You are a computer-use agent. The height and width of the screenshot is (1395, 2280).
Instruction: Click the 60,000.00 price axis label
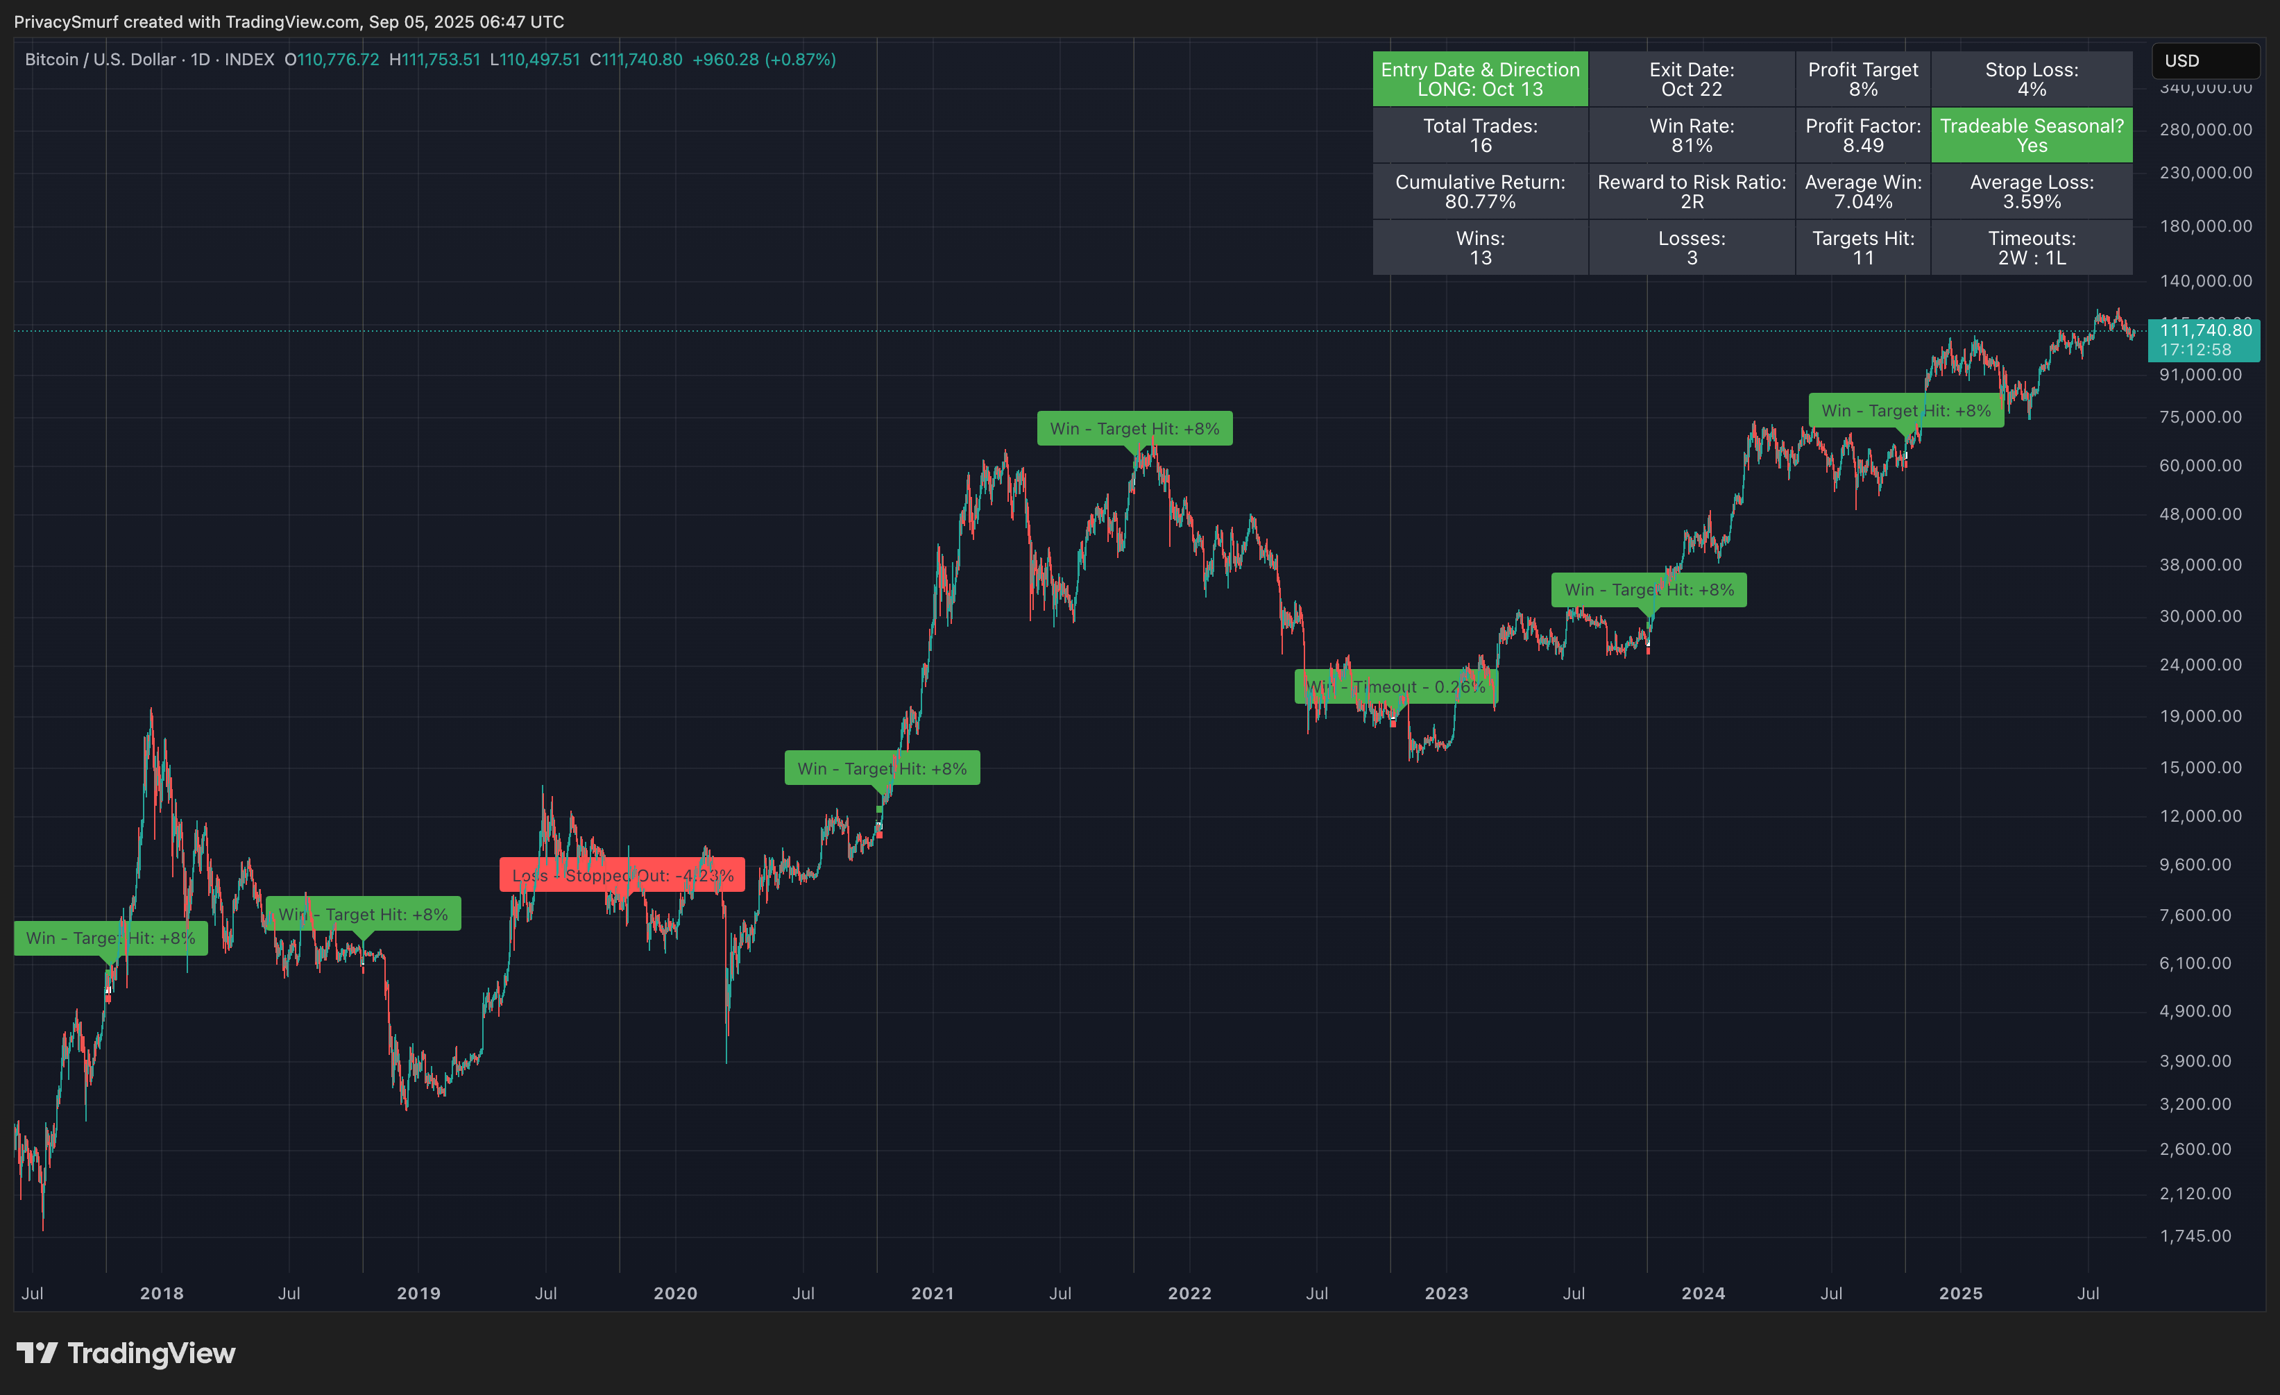[x=2200, y=466]
